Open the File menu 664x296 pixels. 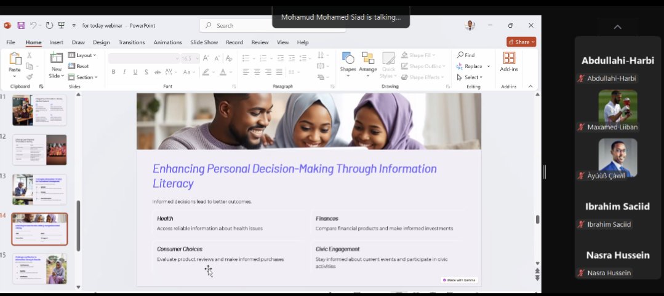pyautogui.click(x=10, y=42)
